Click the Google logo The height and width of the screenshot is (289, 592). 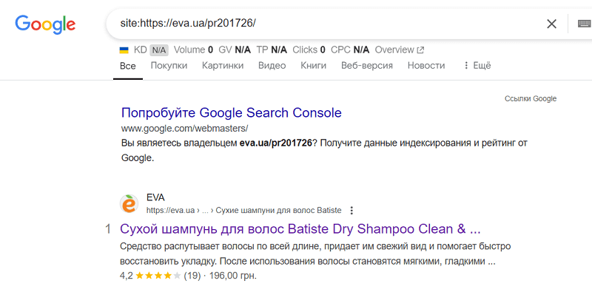(x=45, y=24)
